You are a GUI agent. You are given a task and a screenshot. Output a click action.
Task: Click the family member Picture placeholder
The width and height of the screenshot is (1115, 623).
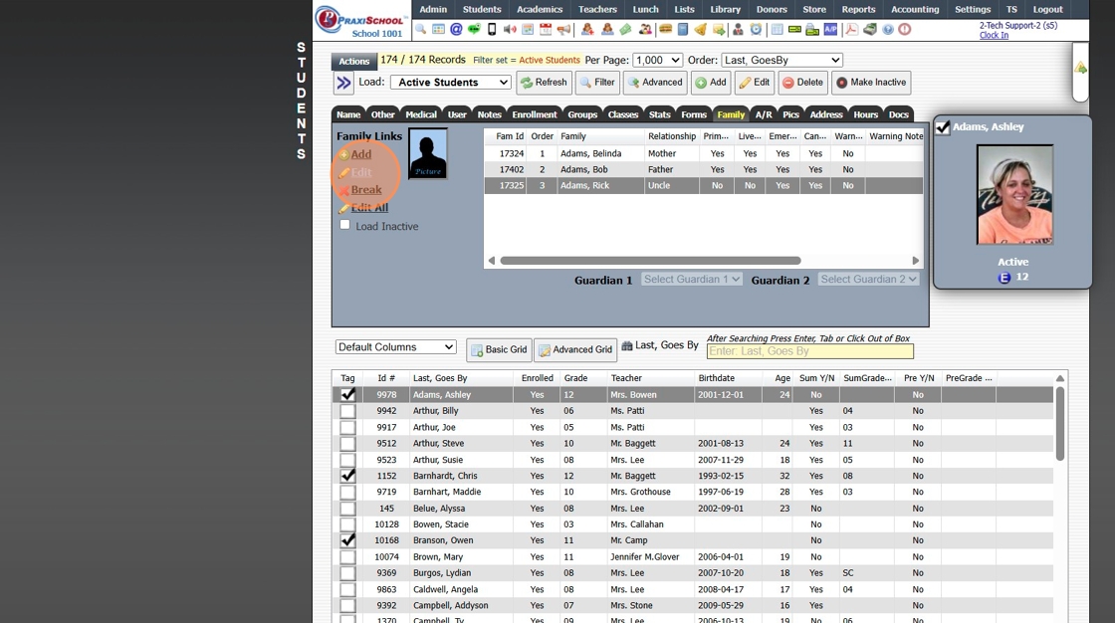click(428, 153)
